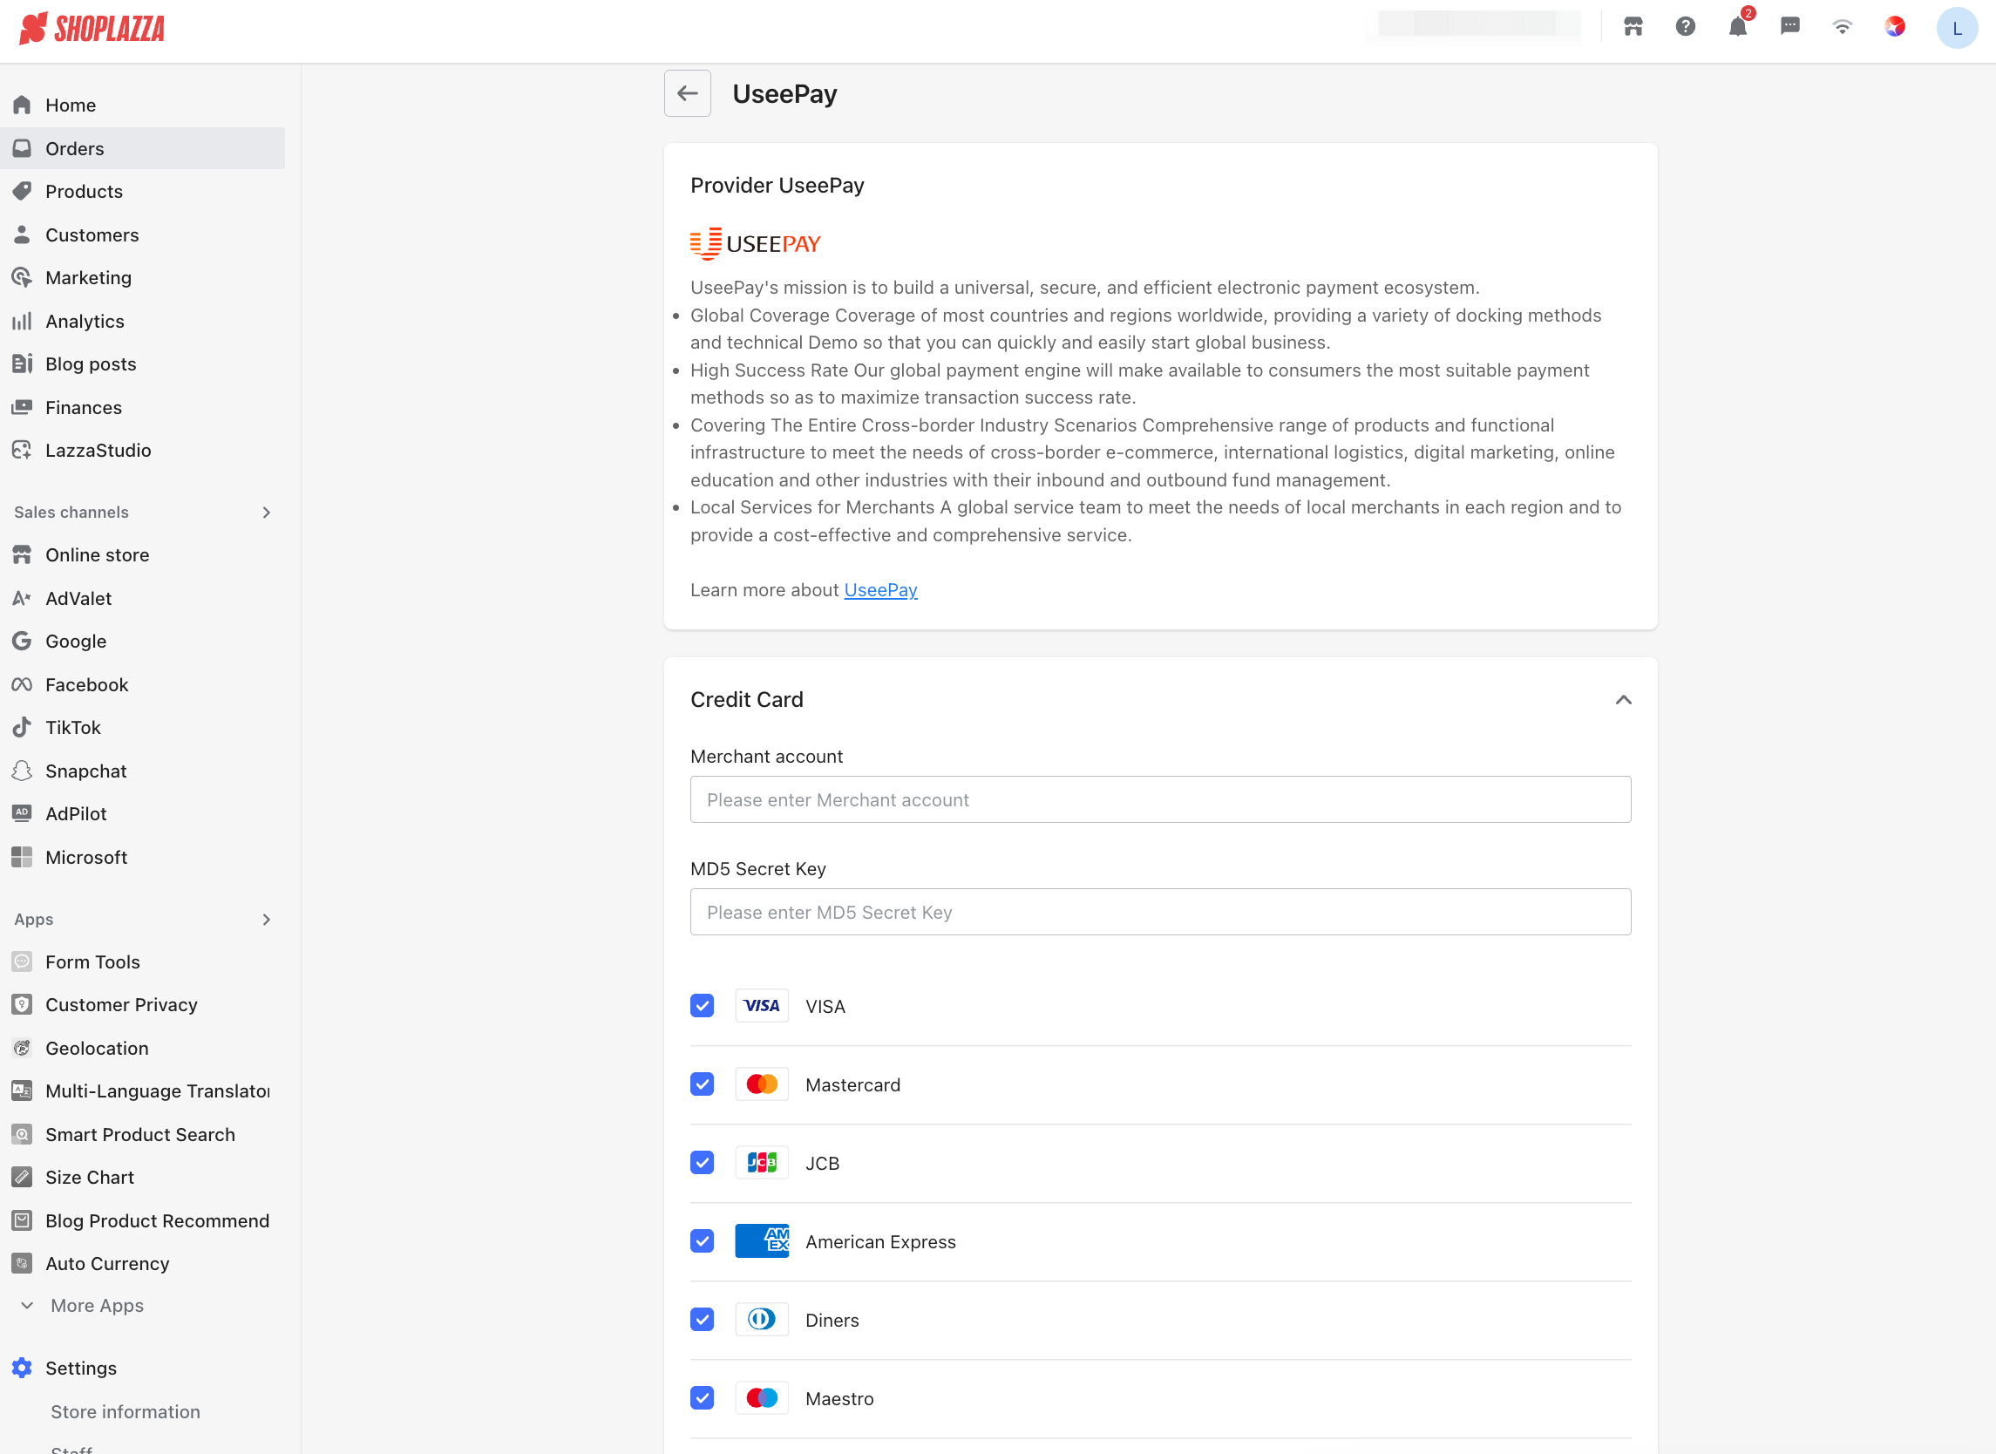This screenshot has height=1454, width=1996.
Task: Click the Maestro card logo
Action: pyautogui.click(x=761, y=1396)
